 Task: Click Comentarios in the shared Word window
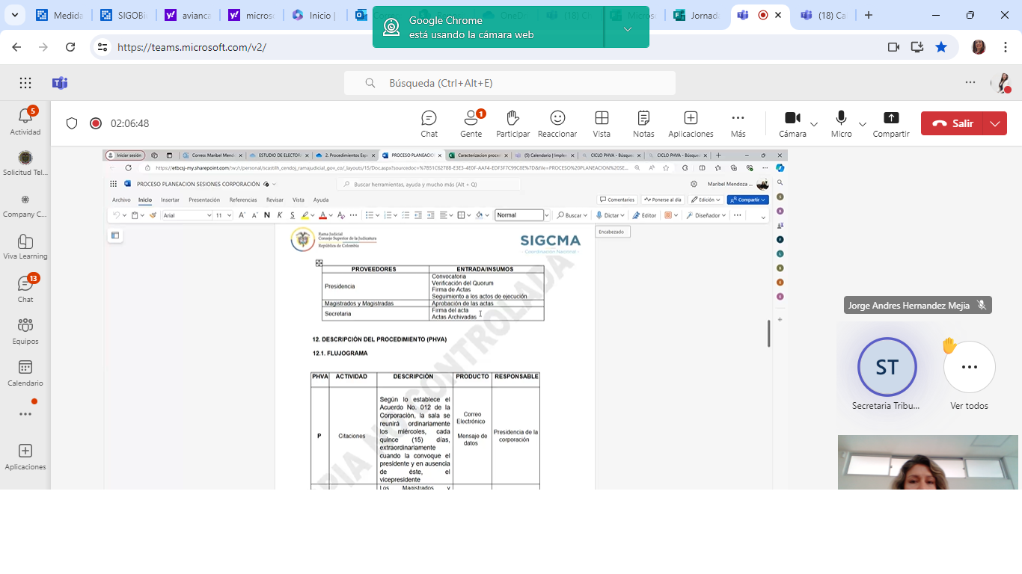pos(617,200)
